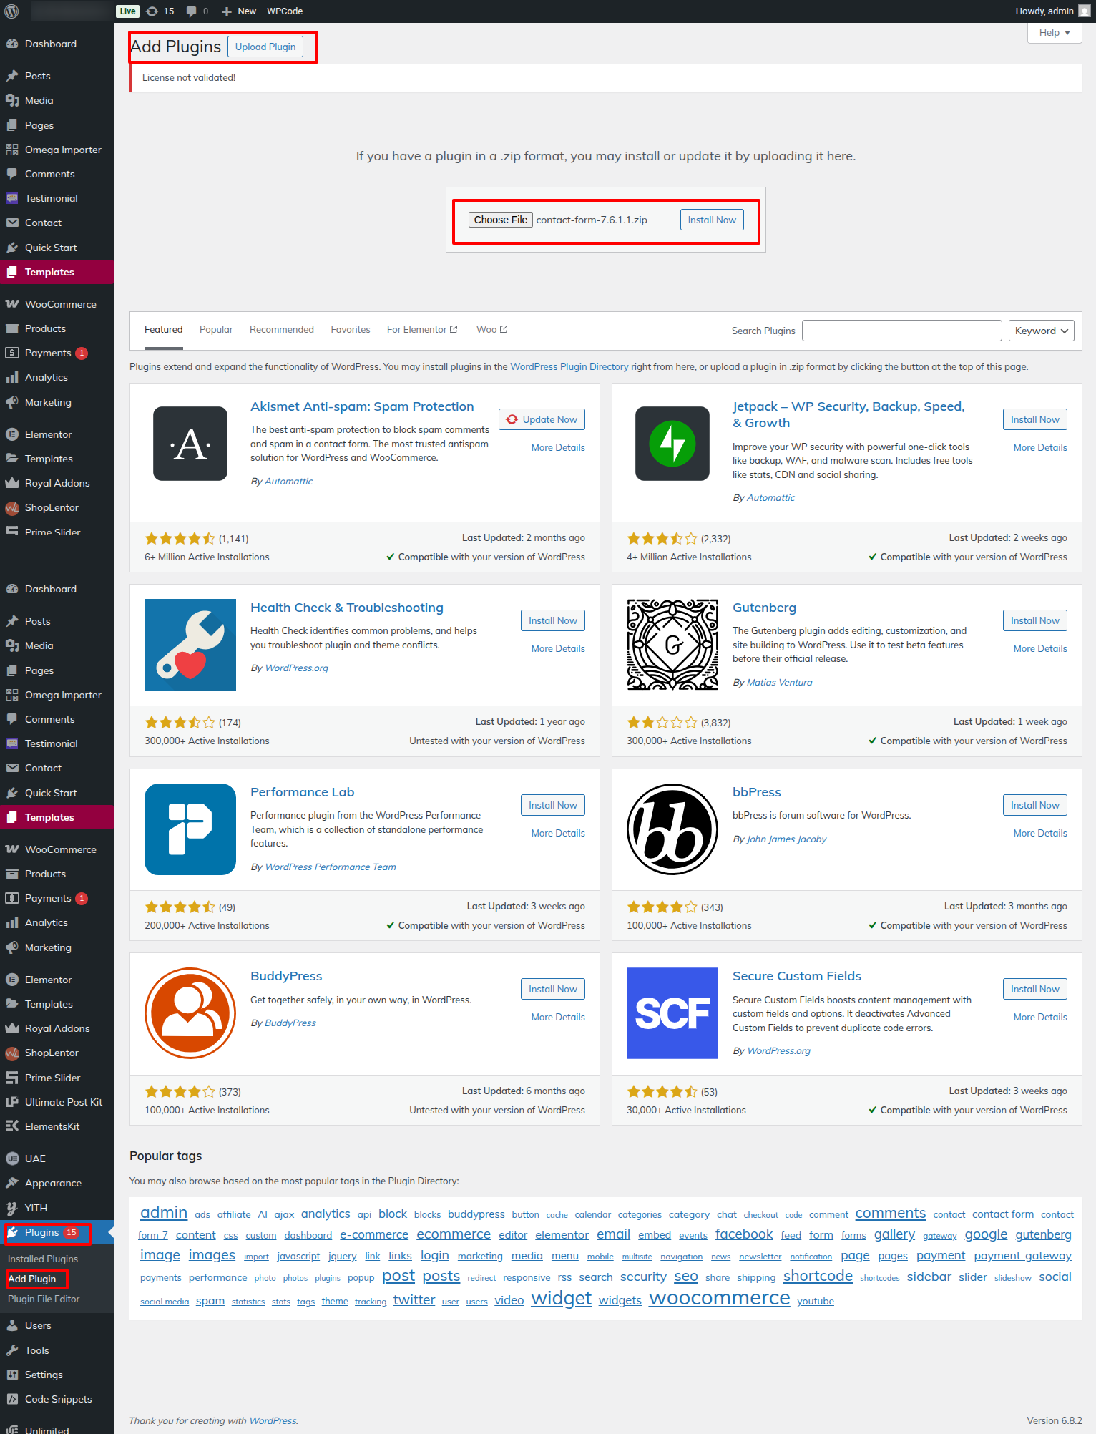Screen dimensions: 1096x1434
Task: Open the New content menu in admin bar
Action: click(239, 11)
